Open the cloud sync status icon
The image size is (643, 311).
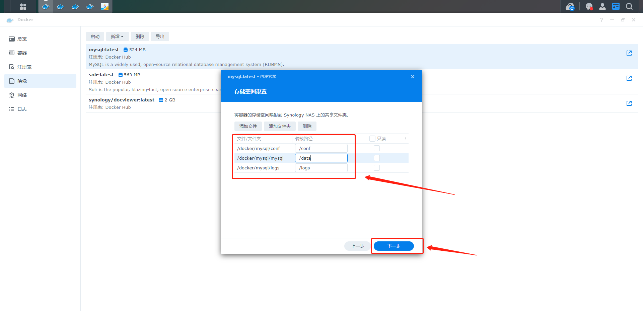[x=570, y=6]
